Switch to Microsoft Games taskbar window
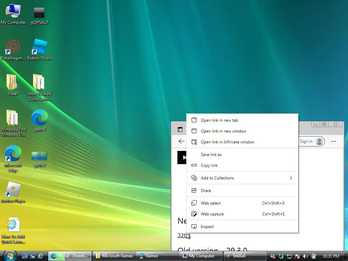348x261 pixels. [114, 256]
